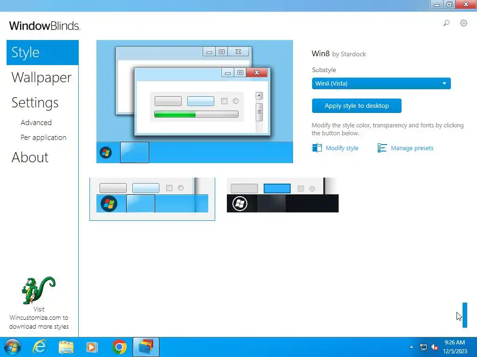Open the clock showing 9:26 AM
Viewport: 477px width, 357px height.
pyautogui.click(x=455, y=347)
